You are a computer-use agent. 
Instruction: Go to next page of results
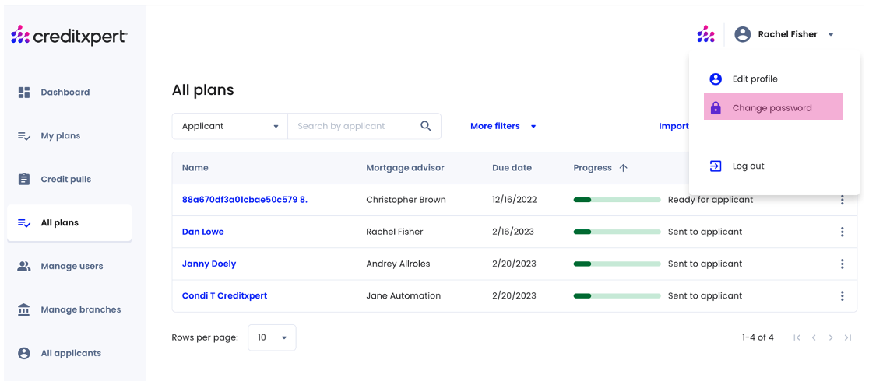[831, 337]
